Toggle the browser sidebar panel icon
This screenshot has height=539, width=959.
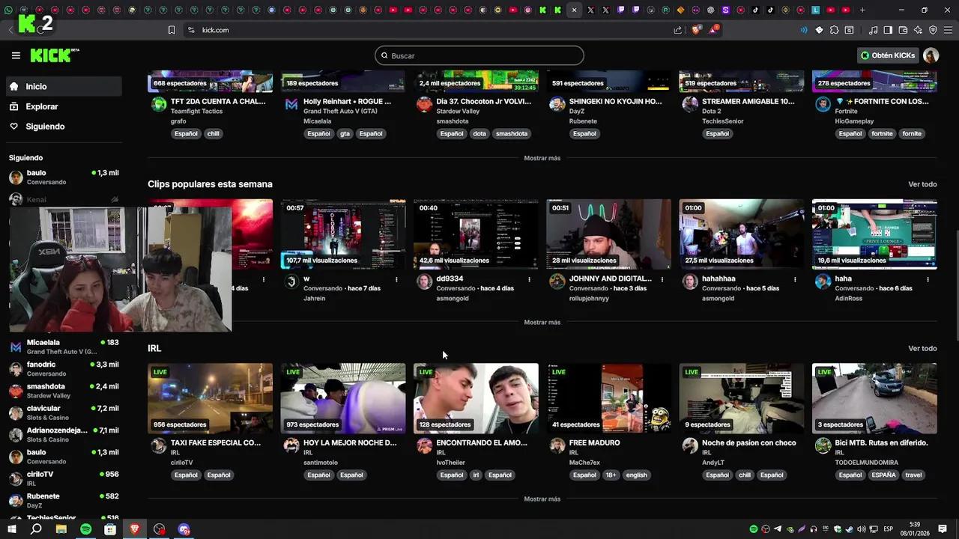(x=888, y=30)
